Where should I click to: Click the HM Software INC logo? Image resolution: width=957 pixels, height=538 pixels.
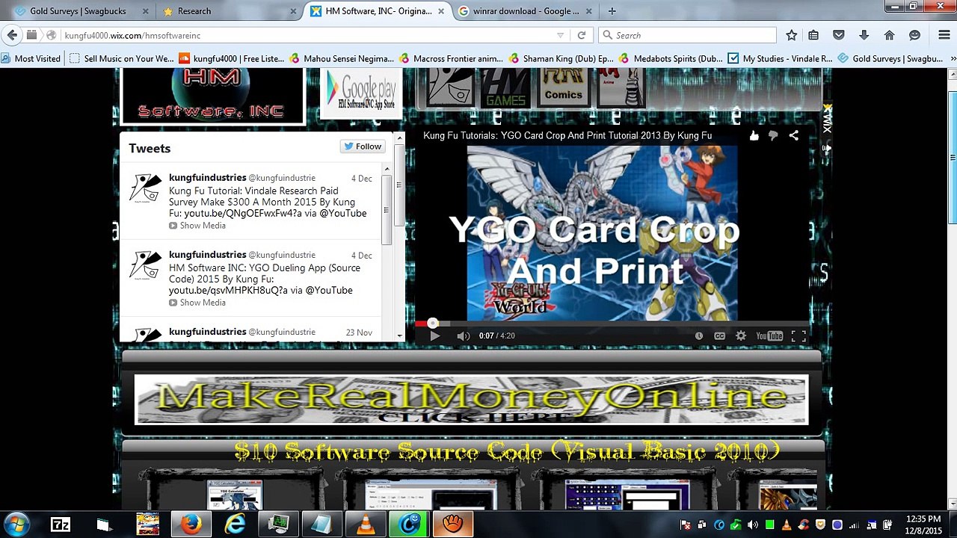pyautogui.click(x=212, y=96)
